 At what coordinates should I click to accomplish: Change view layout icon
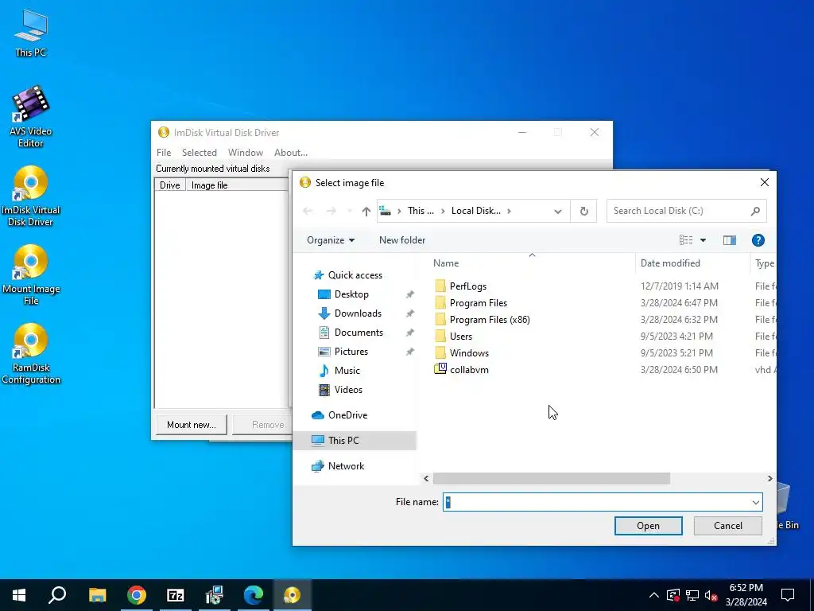pyautogui.click(x=686, y=240)
